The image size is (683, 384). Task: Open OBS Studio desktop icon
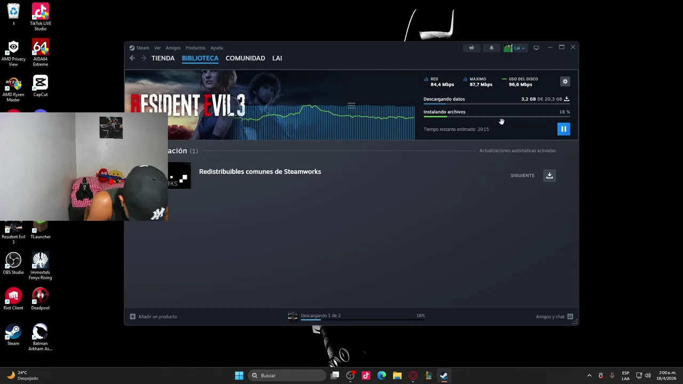[x=13, y=263]
